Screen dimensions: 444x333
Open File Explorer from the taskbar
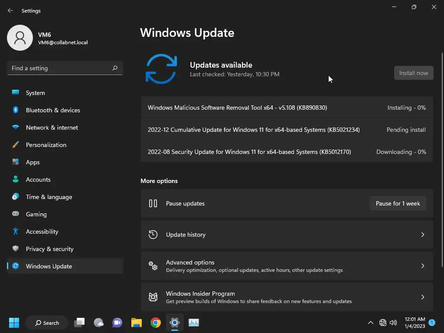click(x=137, y=323)
